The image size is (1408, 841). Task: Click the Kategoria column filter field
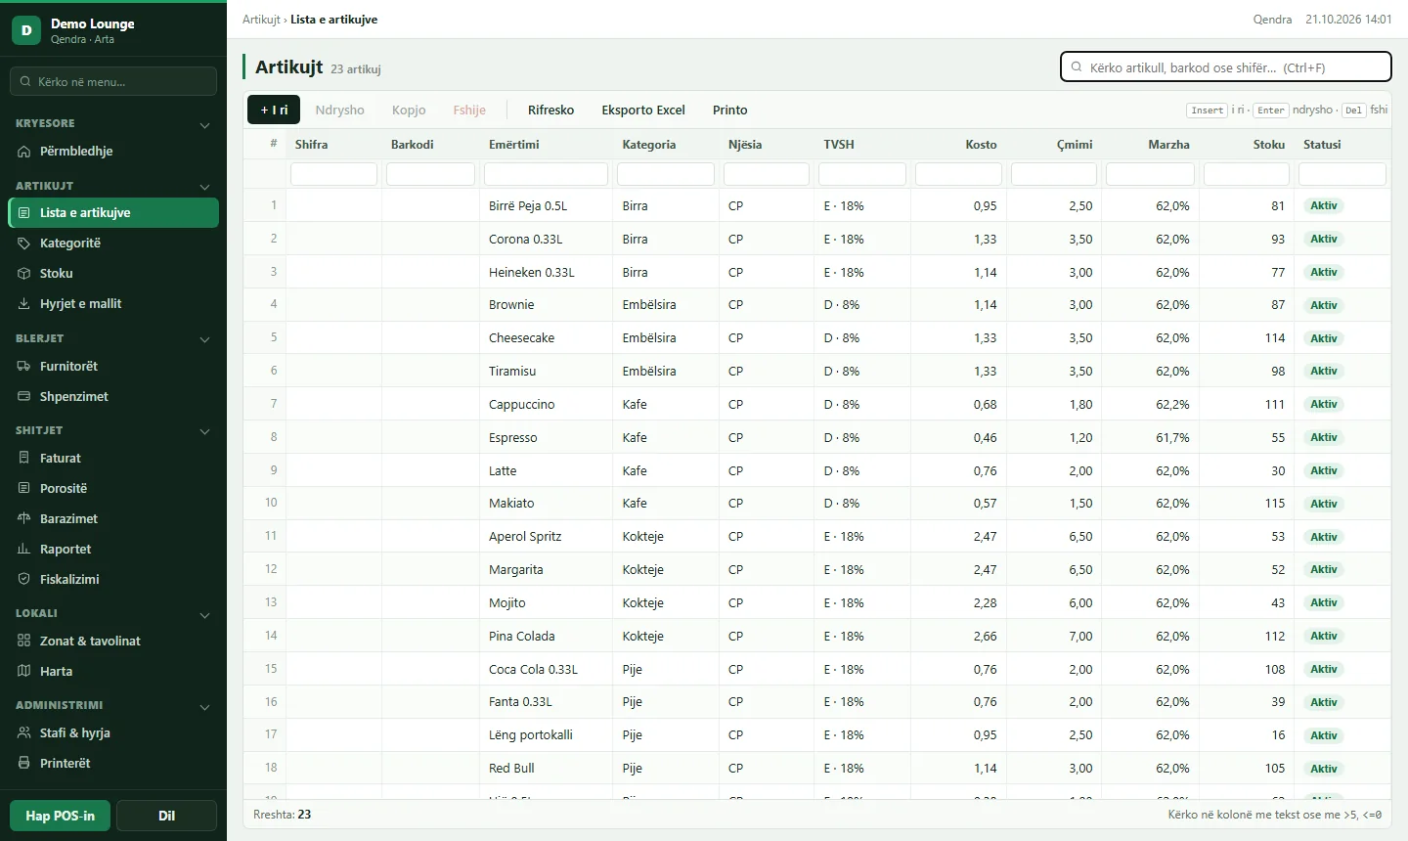pos(666,174)
